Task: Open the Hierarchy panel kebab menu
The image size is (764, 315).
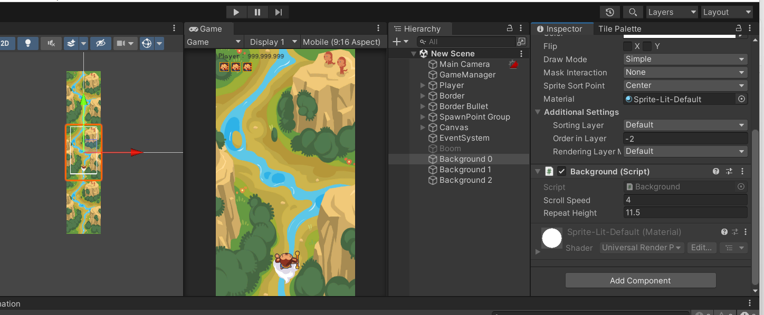Action: tap(521, 28)
